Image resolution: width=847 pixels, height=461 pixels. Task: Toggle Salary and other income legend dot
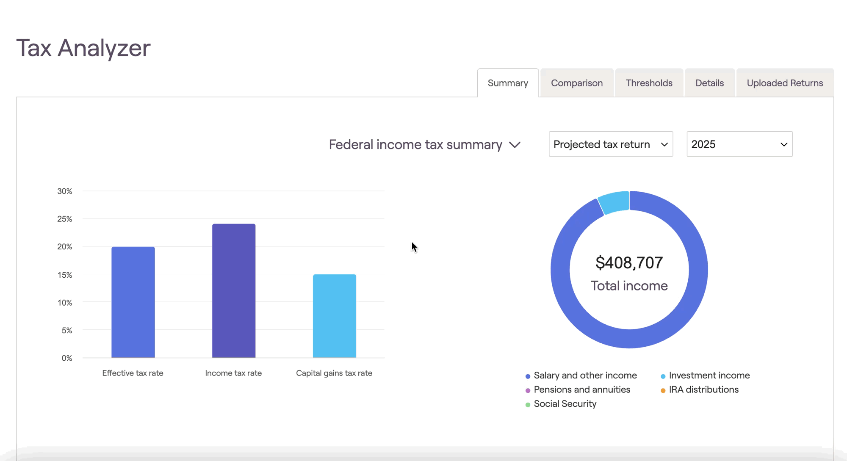[x=528, y=376]
